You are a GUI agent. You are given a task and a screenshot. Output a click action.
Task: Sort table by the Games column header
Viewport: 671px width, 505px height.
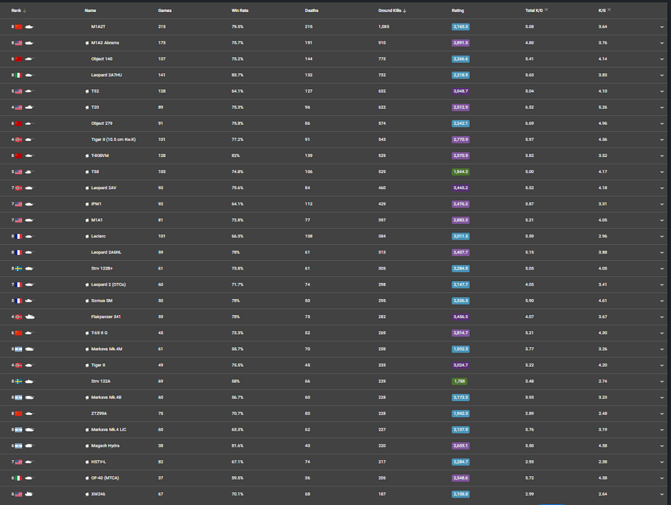[164, 11]
